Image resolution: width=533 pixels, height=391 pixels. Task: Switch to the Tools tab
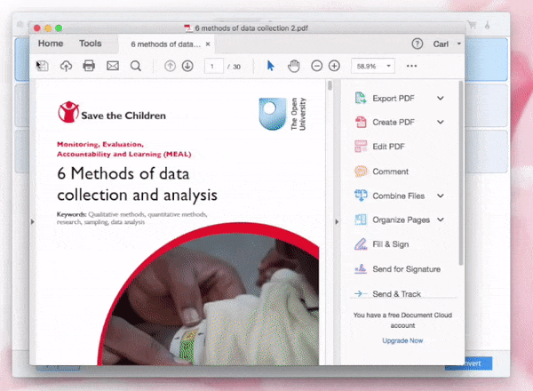coord(91,44)
